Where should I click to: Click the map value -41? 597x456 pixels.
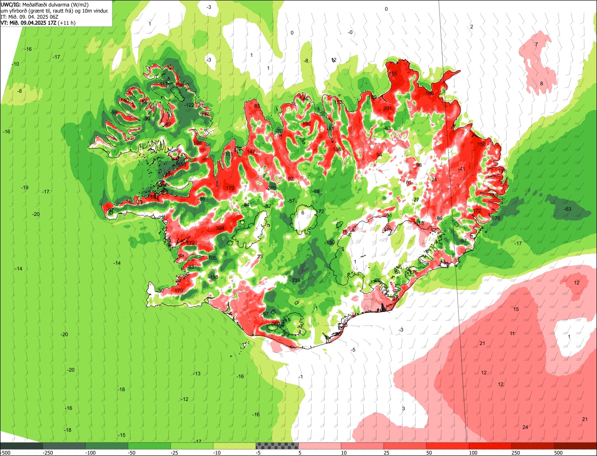462,169
